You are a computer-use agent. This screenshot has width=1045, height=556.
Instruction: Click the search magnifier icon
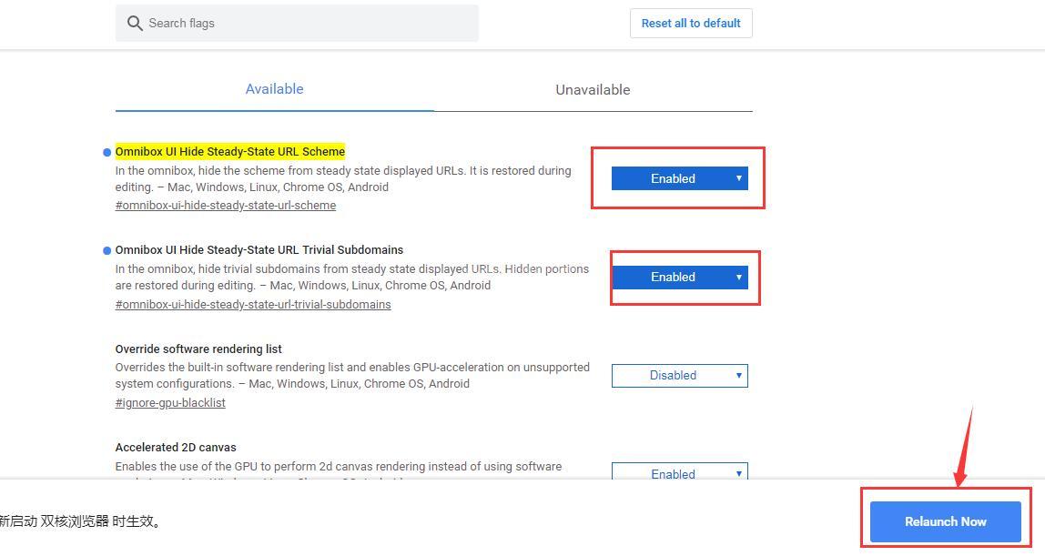(135, 24)
